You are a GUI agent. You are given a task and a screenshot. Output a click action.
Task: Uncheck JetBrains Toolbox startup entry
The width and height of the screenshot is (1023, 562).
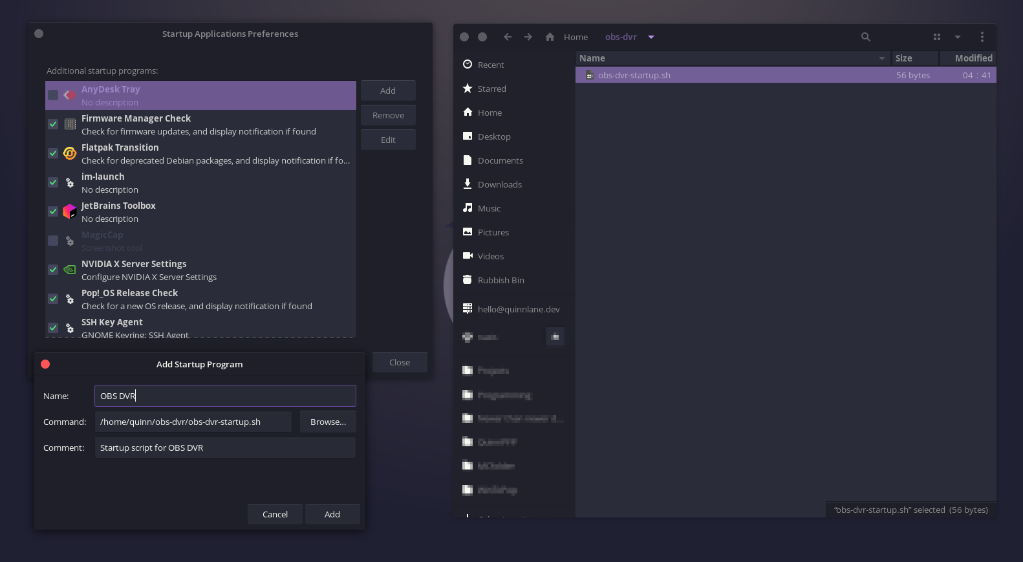[x=53, y=211]
